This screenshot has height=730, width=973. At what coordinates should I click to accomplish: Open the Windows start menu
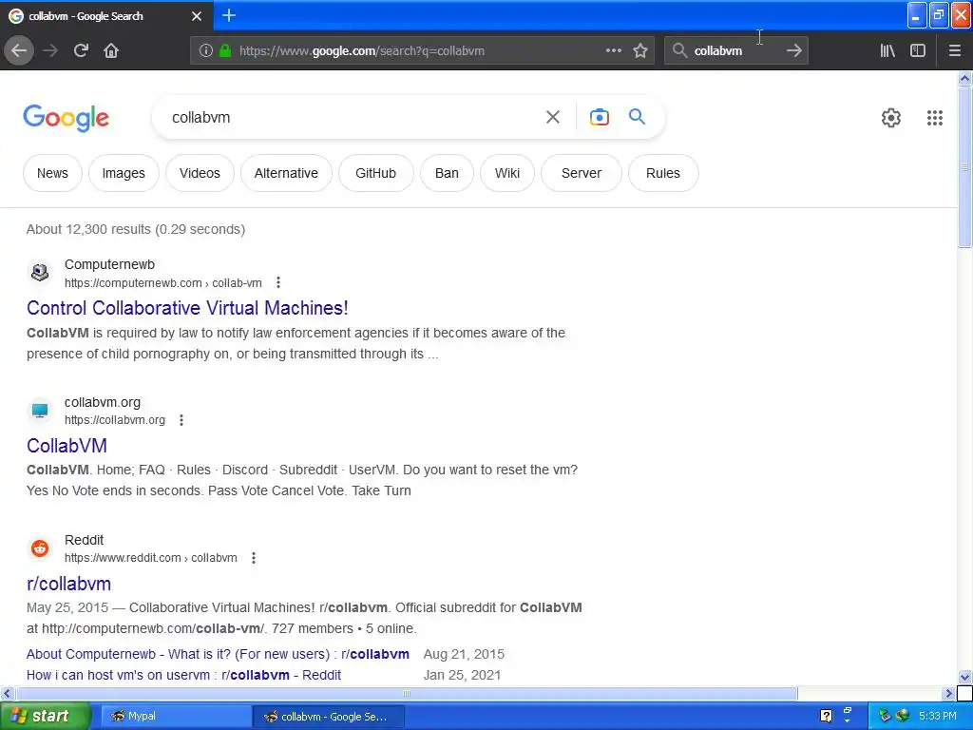[44, 717]
